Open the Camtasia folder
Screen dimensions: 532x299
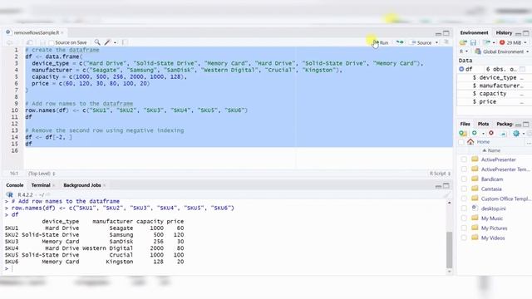(x=491, y=189)
